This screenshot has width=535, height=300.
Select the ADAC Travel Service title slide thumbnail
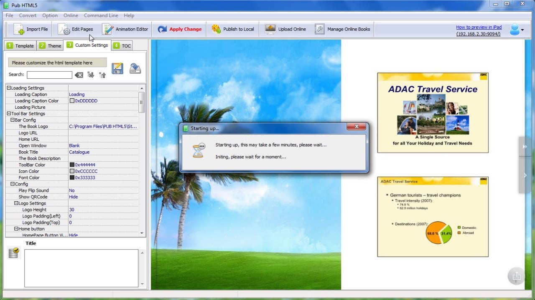tap(433, 113)
